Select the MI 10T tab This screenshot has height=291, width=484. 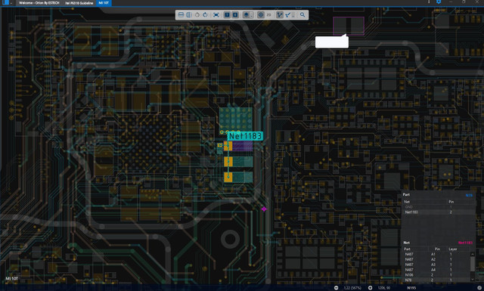tap(104, 3)
